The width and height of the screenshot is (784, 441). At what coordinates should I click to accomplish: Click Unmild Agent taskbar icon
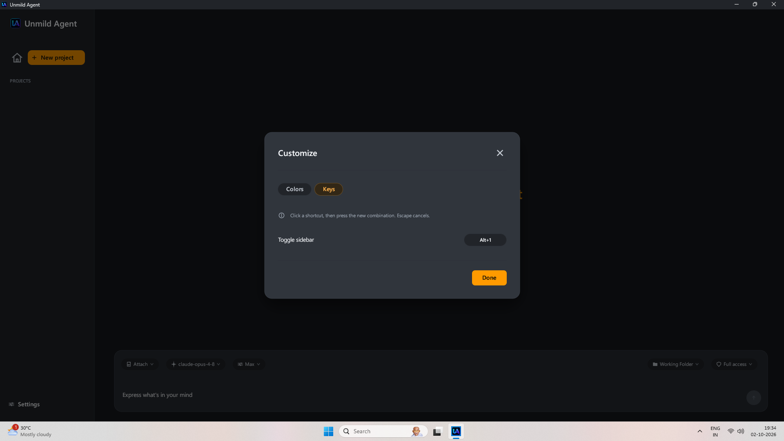[456, 431]
